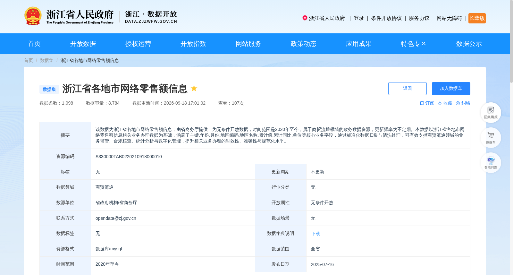Screen dimensions: 513x275
Task: Click the Zhejiang government emblem logo
Action: (x=33, y=16)
